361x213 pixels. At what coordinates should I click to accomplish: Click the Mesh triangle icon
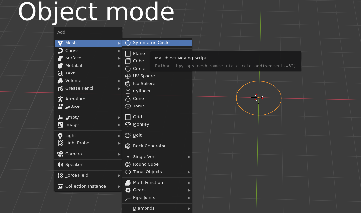click(x=60, y=43)
